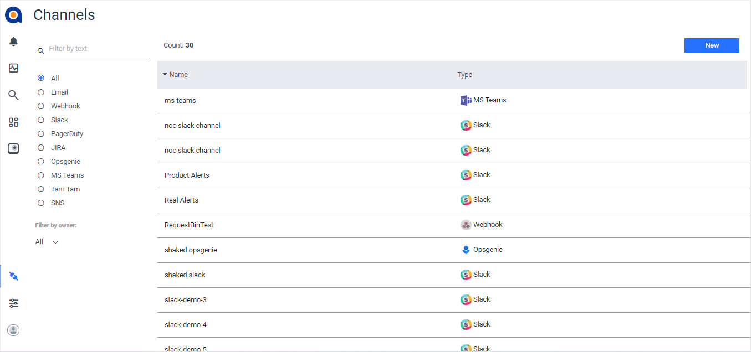This screenshot has width=751, height=352.
Task: Collapse the Name column sort arrow
Action: (x=164, y=74)
